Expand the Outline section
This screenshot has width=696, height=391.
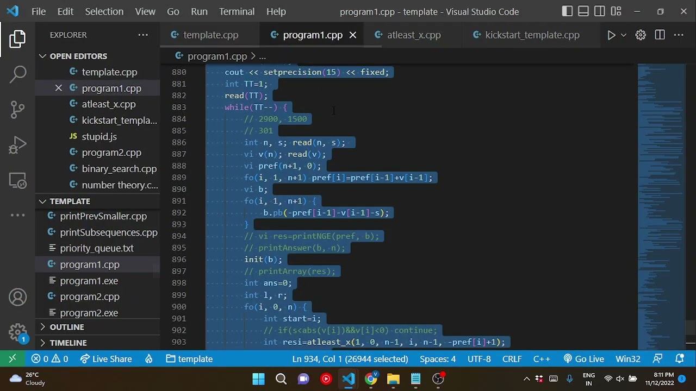pyautogui.click(x=98, y=327)
